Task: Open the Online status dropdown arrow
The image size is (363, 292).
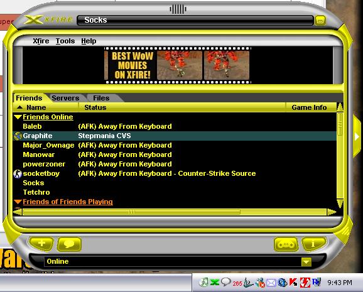Action: click(306, 262)
